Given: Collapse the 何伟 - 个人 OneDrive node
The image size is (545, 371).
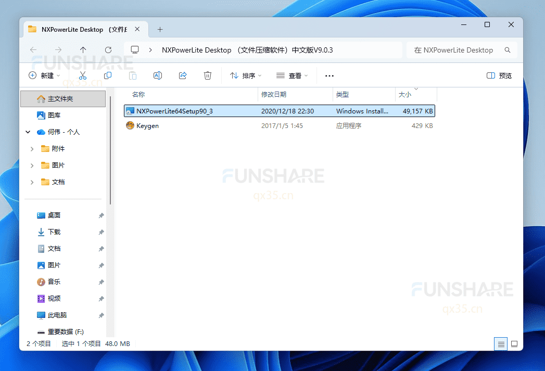Looking at the screenshot, I should (x=28, y=132).
